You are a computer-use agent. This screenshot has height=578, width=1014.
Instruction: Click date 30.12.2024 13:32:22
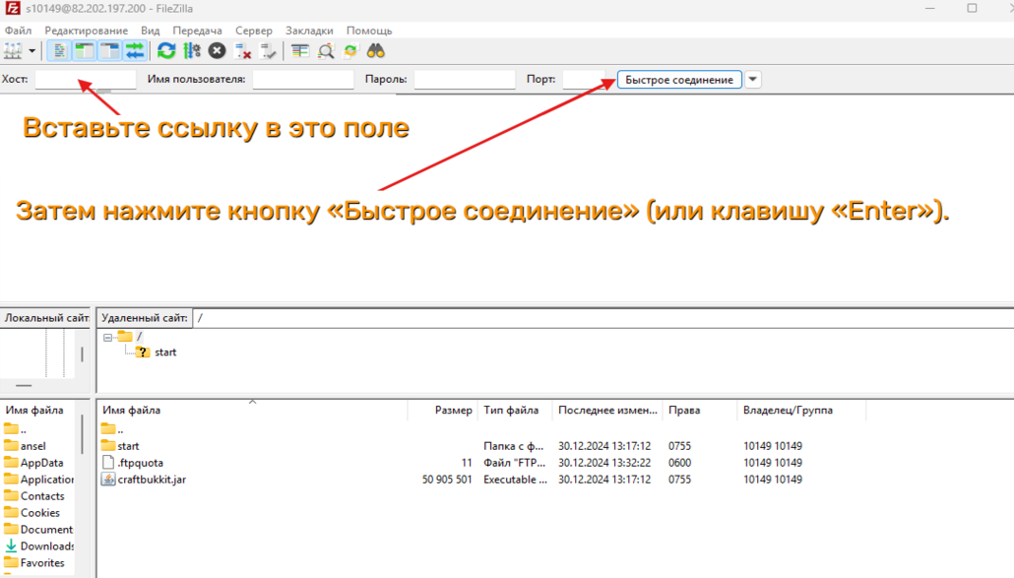(606, 463)
